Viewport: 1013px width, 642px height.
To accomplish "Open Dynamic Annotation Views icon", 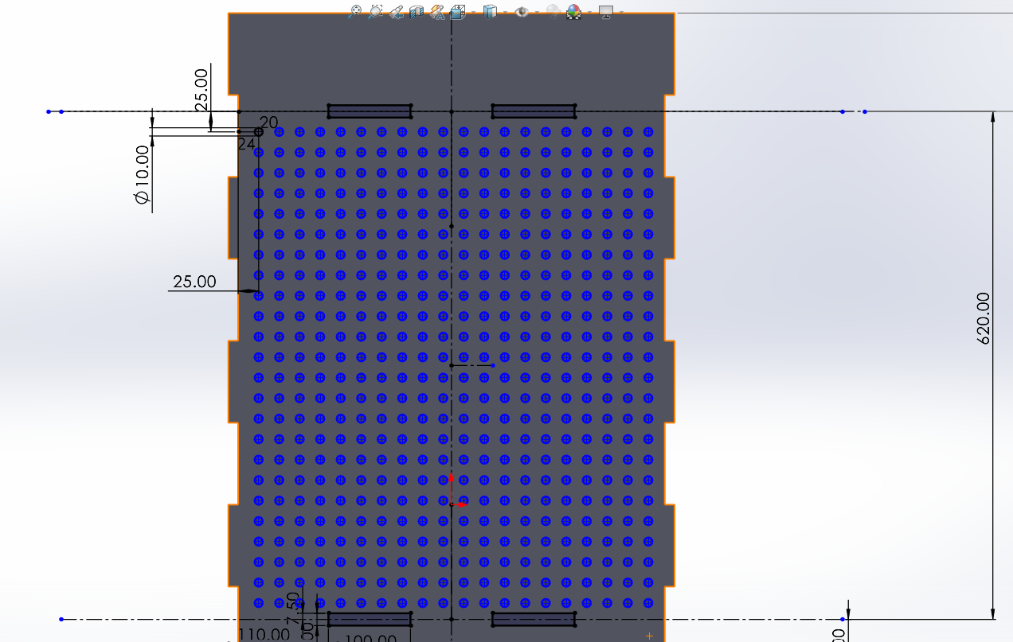I will [436, 12].
